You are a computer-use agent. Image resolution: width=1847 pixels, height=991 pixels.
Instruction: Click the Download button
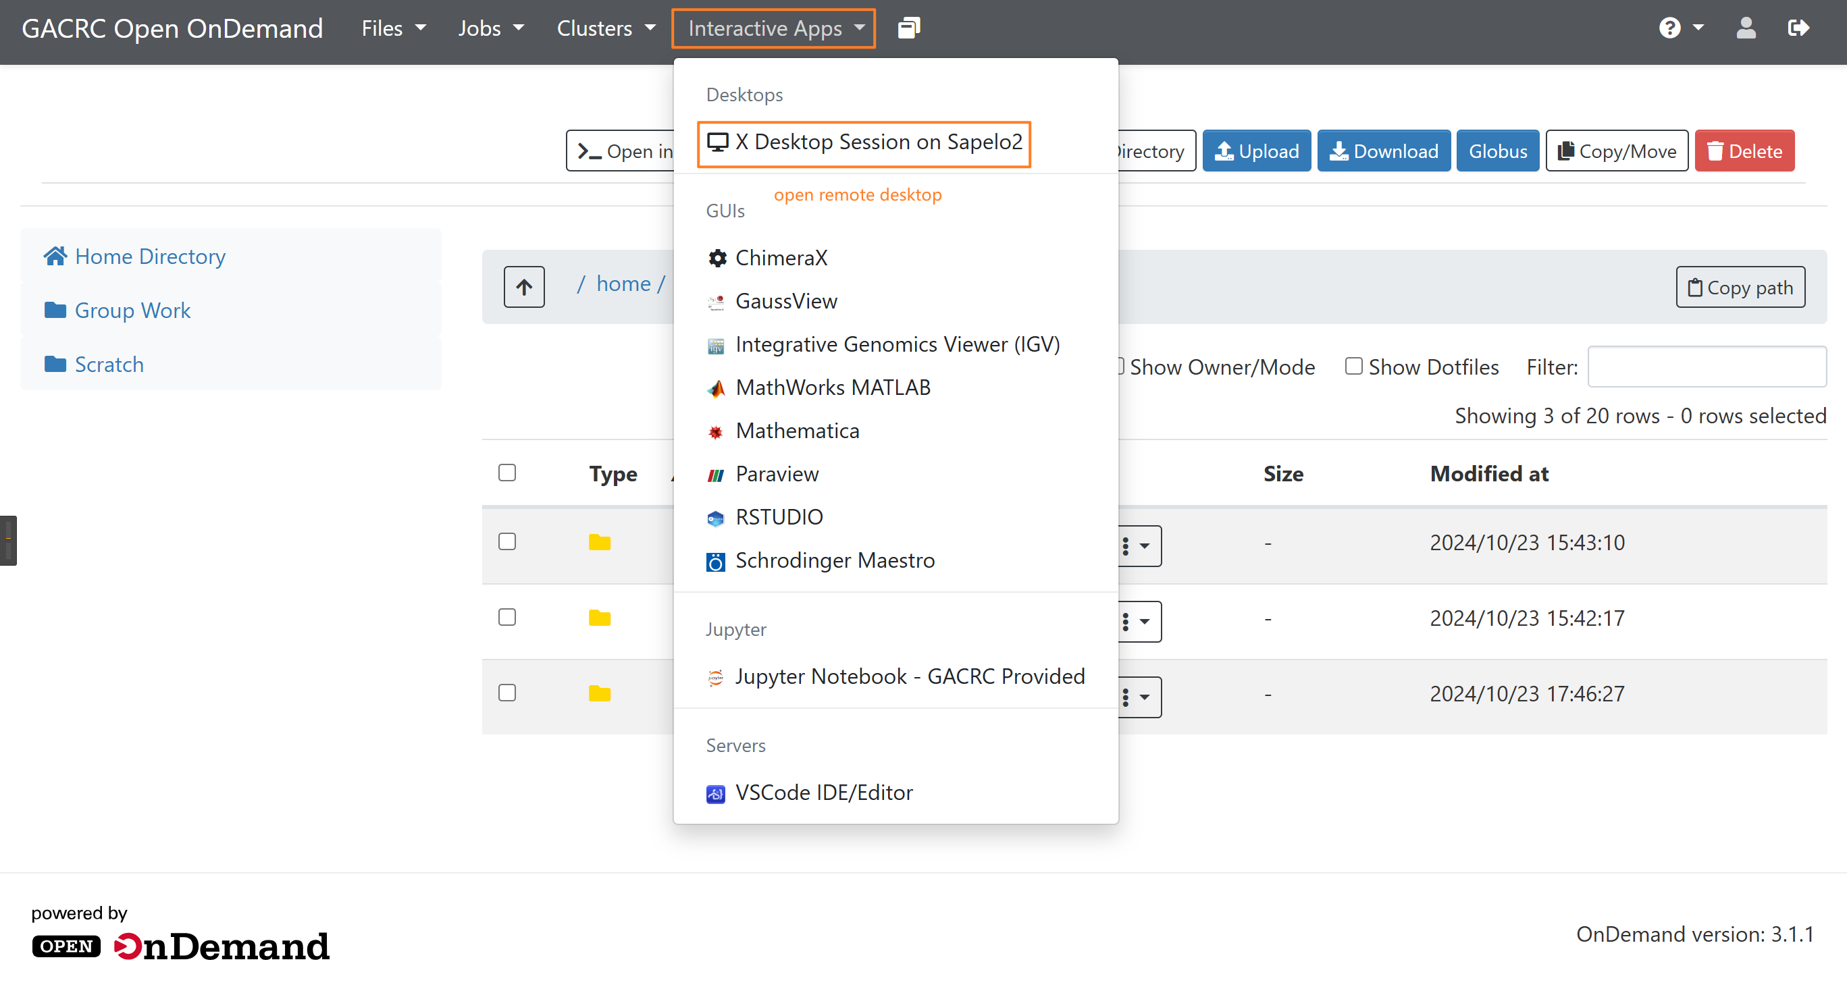tap(1383, 151)
